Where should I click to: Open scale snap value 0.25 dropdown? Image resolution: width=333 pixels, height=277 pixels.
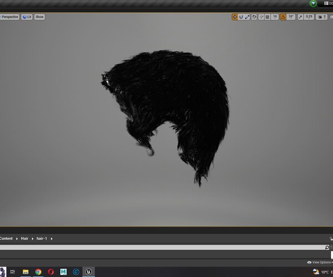pyautogui.click(x=309, y=17)
